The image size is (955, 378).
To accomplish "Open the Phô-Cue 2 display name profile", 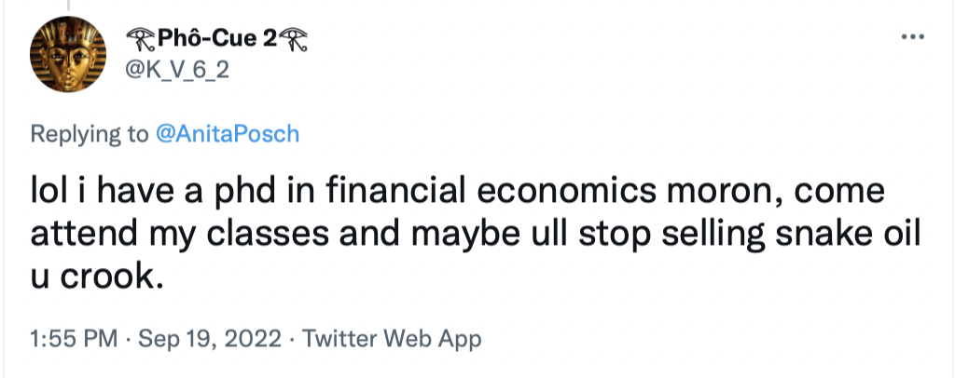I will (x=215, y=39).
